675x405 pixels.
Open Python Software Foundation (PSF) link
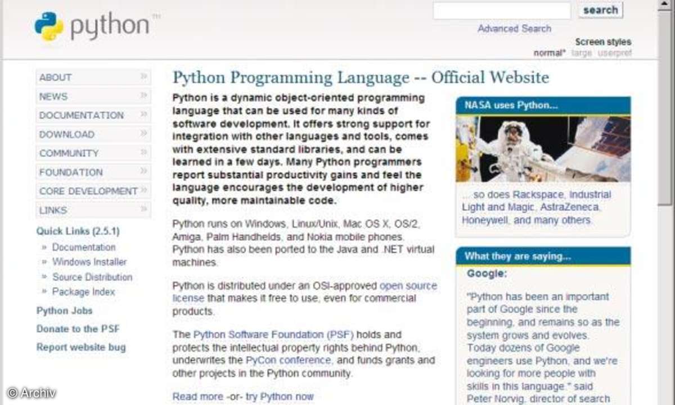point(274,335)
